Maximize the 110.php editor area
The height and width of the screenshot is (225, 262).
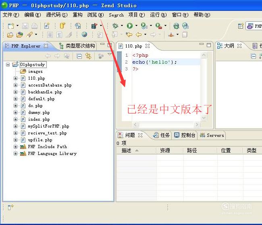(x=209, y=45)
